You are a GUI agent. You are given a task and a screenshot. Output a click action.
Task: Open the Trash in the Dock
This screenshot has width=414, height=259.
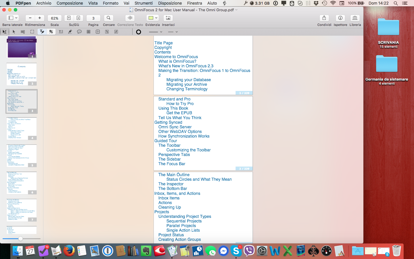396,251
